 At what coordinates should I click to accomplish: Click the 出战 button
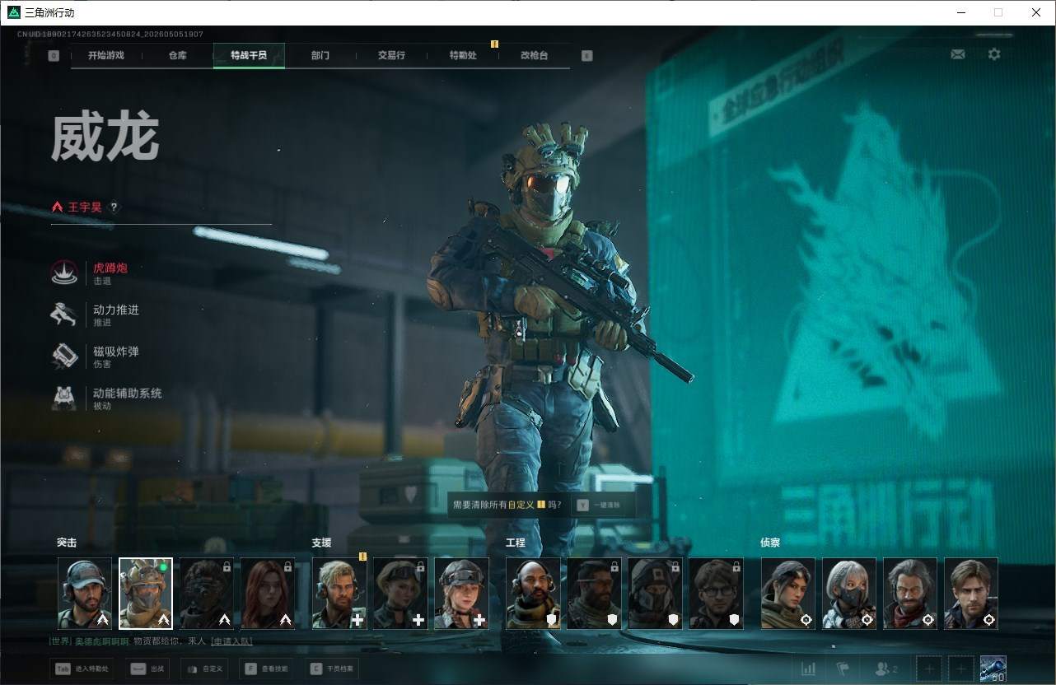coord(147,669)
